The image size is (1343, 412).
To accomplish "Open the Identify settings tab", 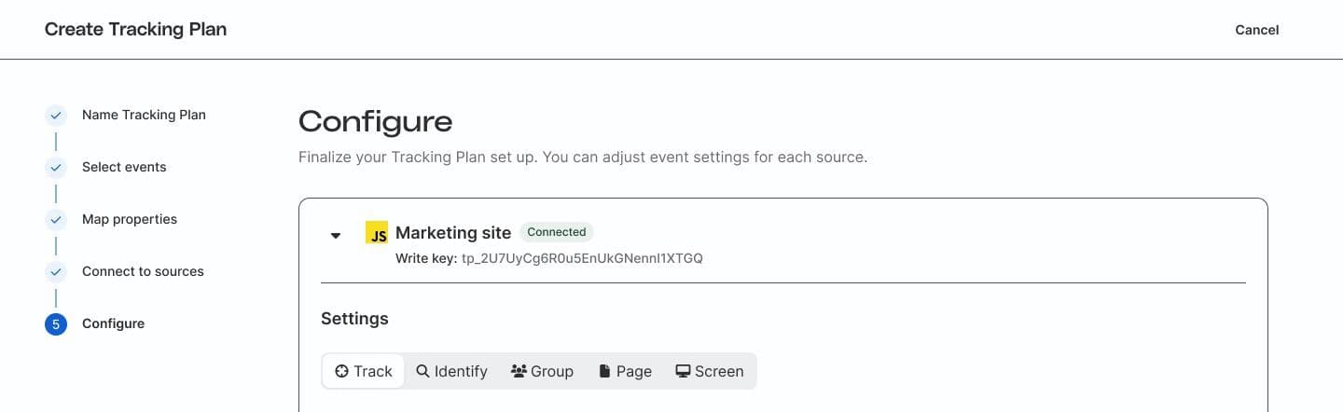I will [x=452, y=371].
